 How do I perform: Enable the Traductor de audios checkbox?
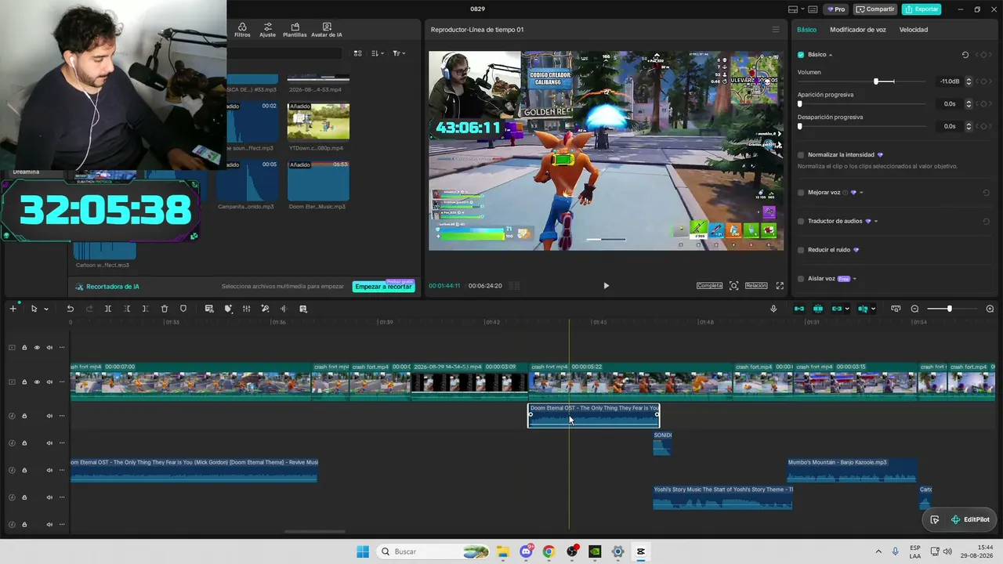pyautogui.click(x=801, y=221)
